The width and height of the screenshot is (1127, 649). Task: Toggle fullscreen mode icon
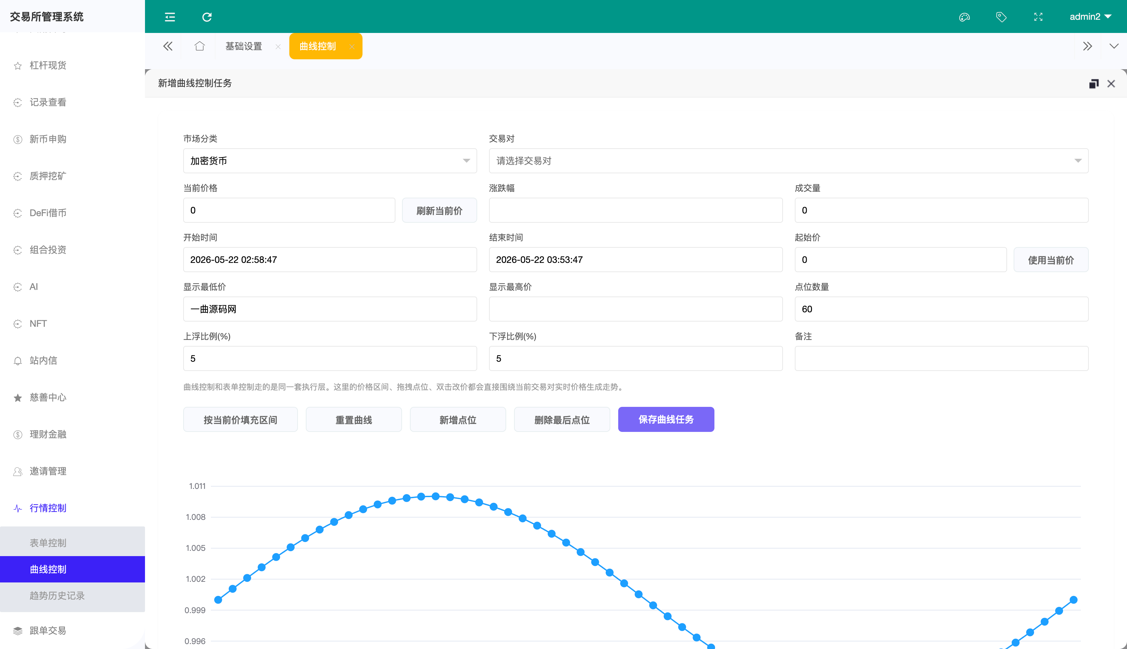point(1038,17)
